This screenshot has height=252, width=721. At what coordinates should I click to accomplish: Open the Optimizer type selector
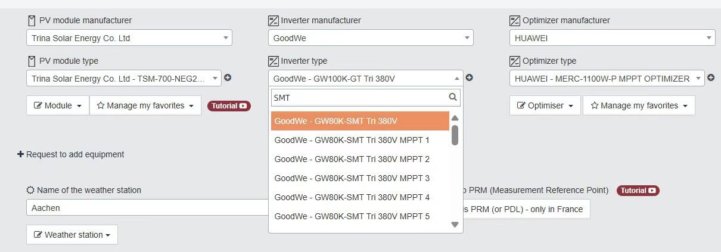point(607,78)
